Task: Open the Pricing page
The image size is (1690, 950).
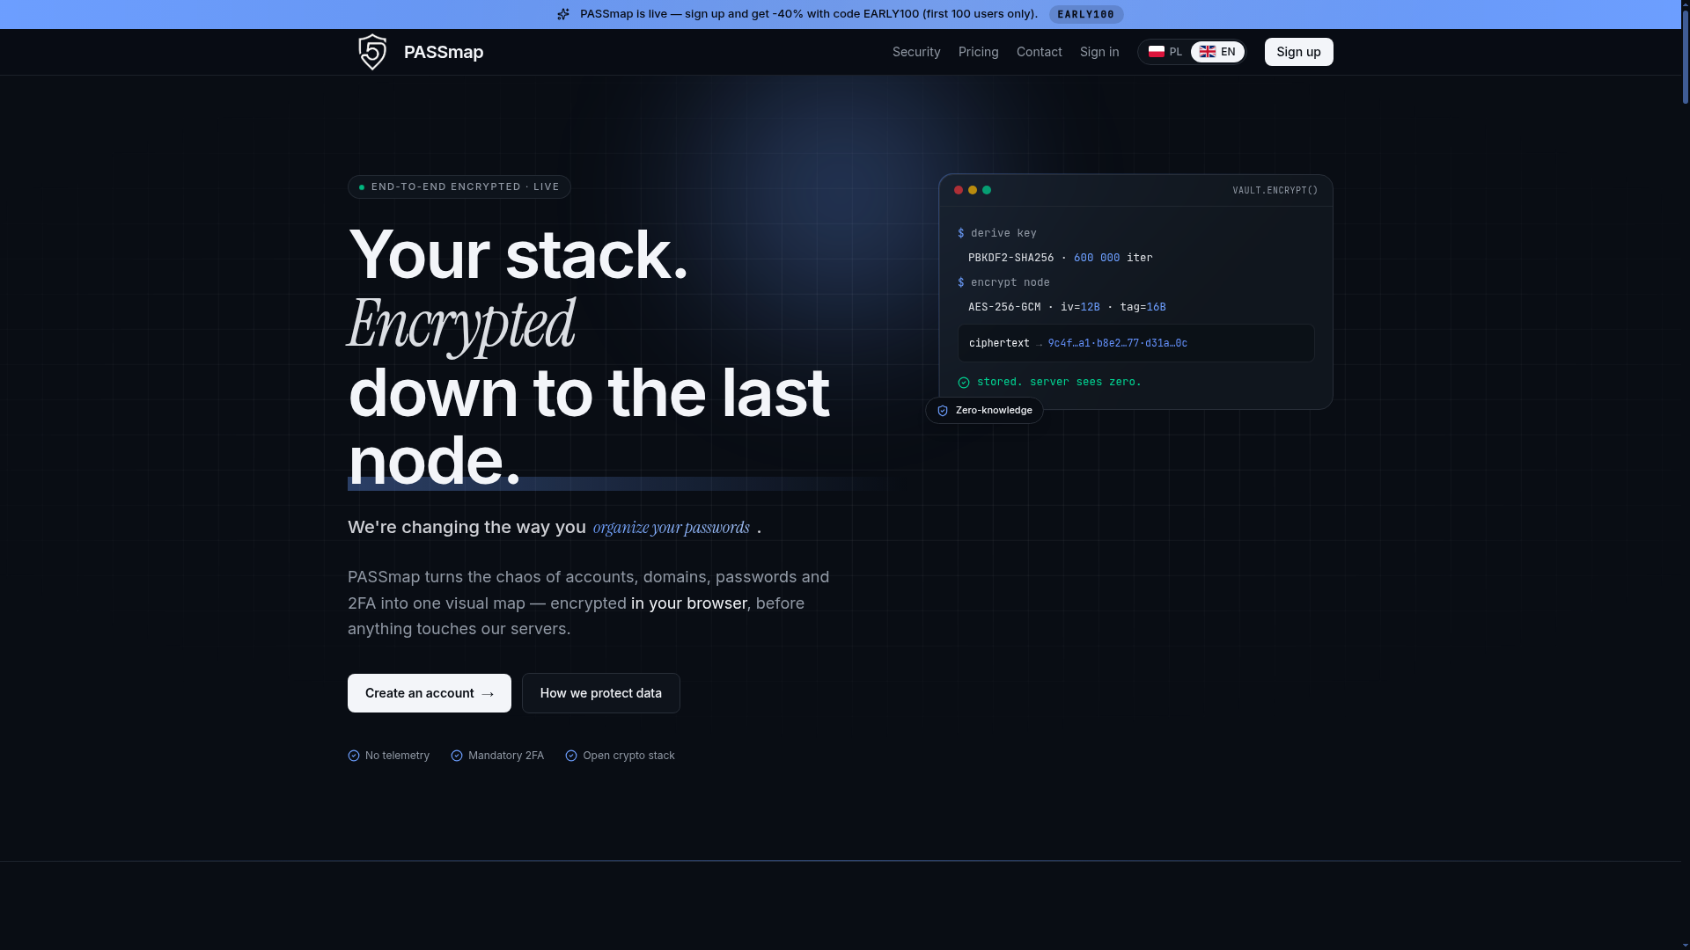Action: coord(979,52)
